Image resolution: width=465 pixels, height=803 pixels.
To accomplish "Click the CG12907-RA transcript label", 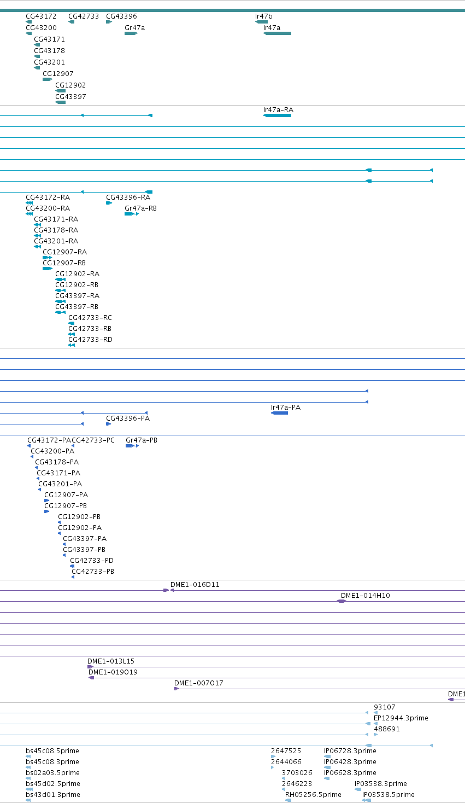I will (64, 252).
